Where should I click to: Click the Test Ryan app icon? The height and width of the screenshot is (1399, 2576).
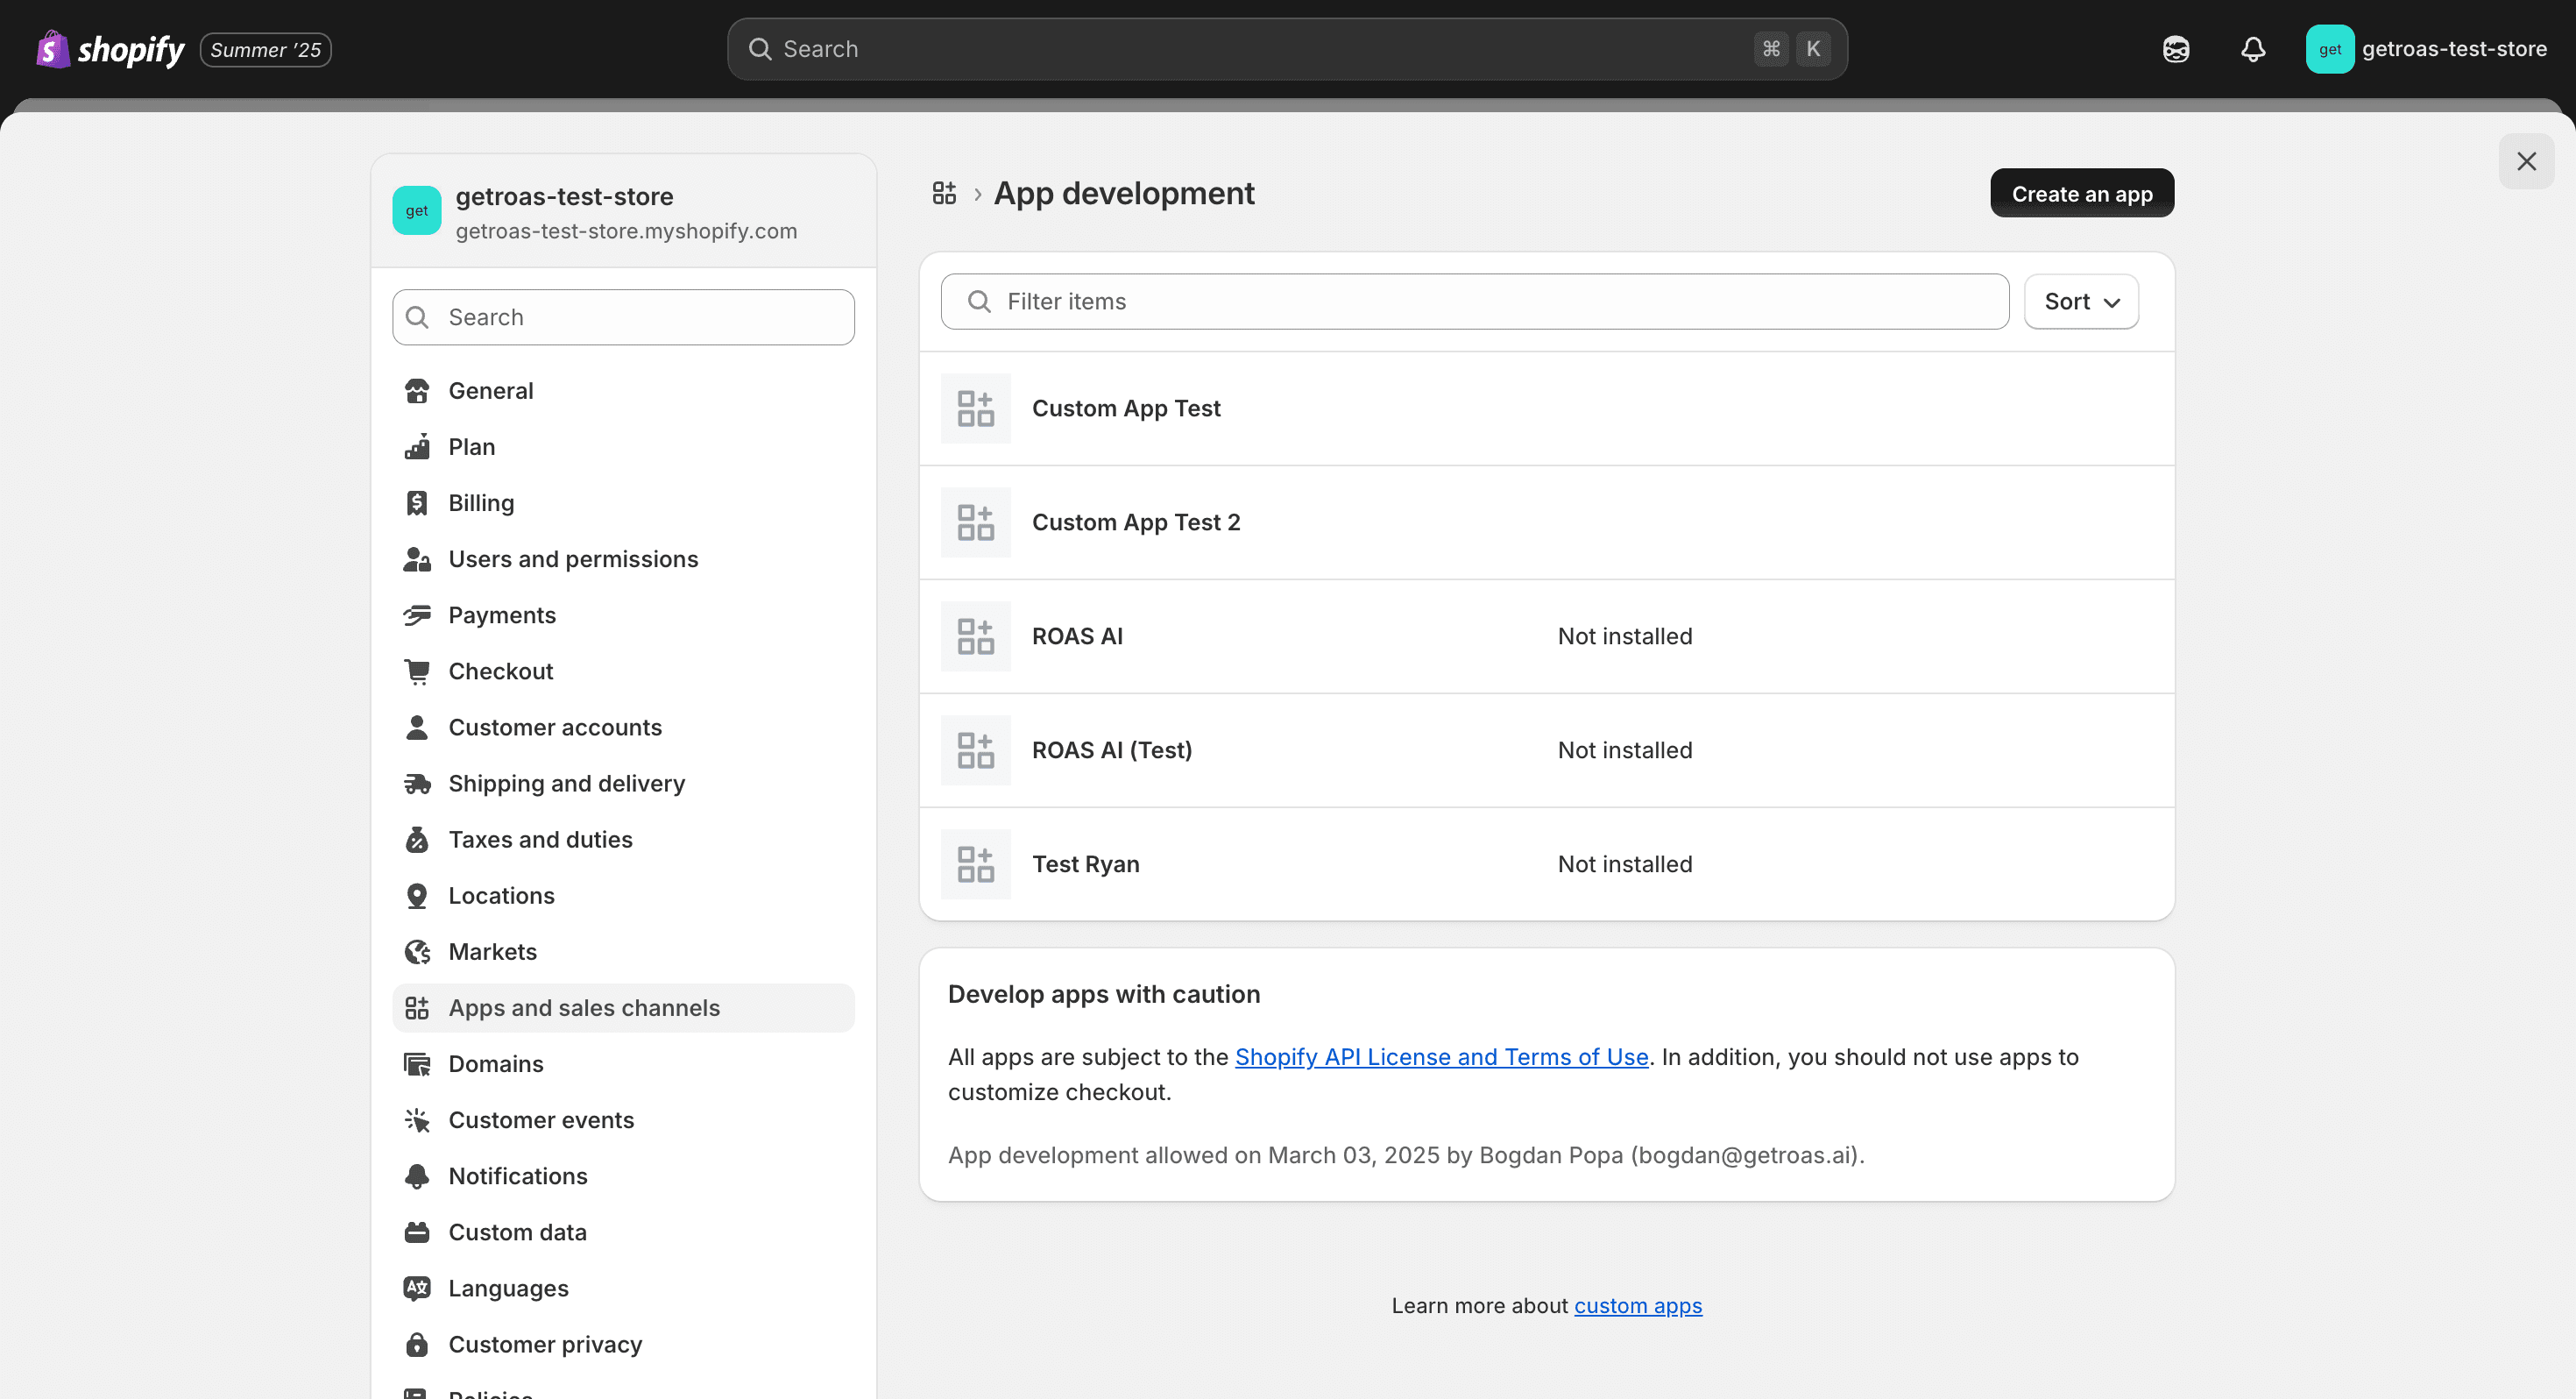(x=975, y=864)
